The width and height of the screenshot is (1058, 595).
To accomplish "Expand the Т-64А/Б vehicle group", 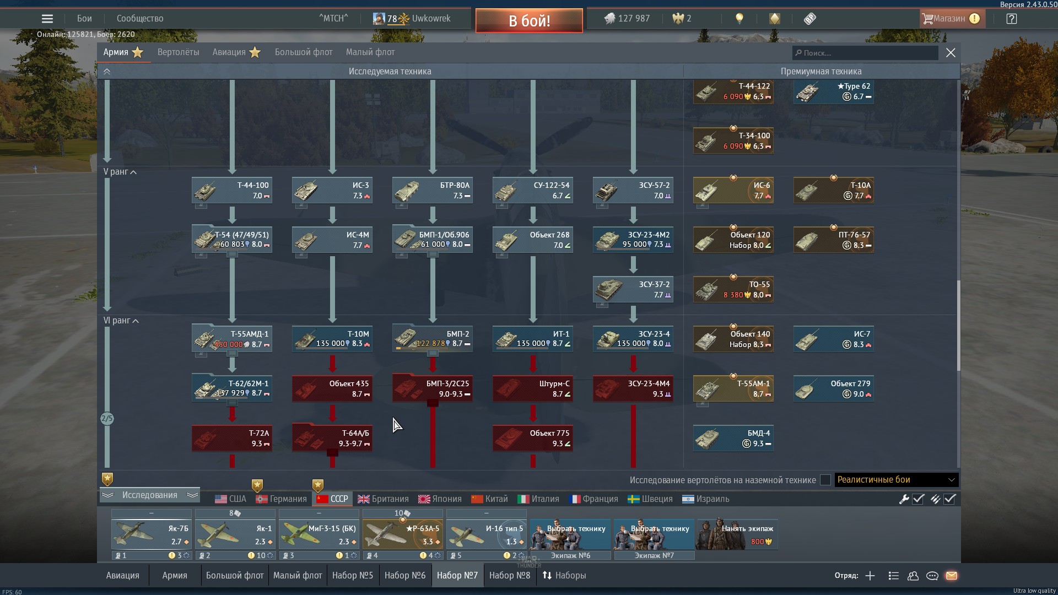I will click(x=333, y=453).
